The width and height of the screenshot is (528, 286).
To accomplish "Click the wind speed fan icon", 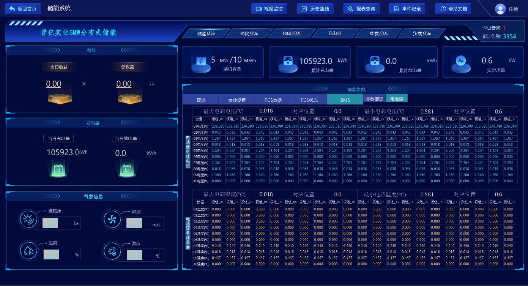I will [112, 220].
